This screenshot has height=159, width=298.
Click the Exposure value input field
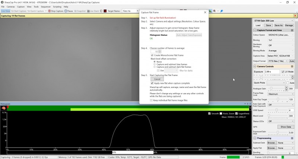pos(272,71)
